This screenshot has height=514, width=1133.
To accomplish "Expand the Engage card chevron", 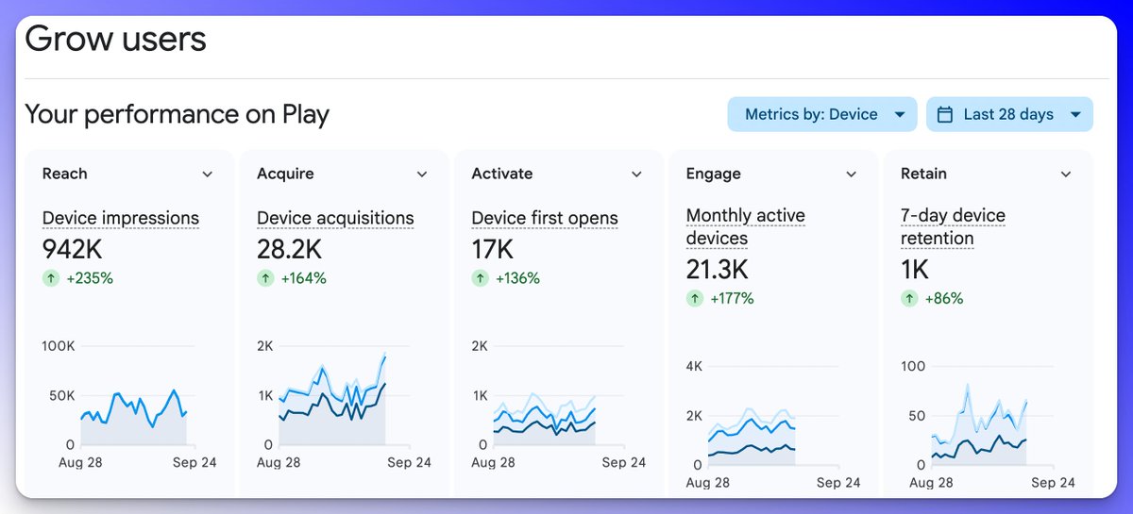I will pos(851,174).
